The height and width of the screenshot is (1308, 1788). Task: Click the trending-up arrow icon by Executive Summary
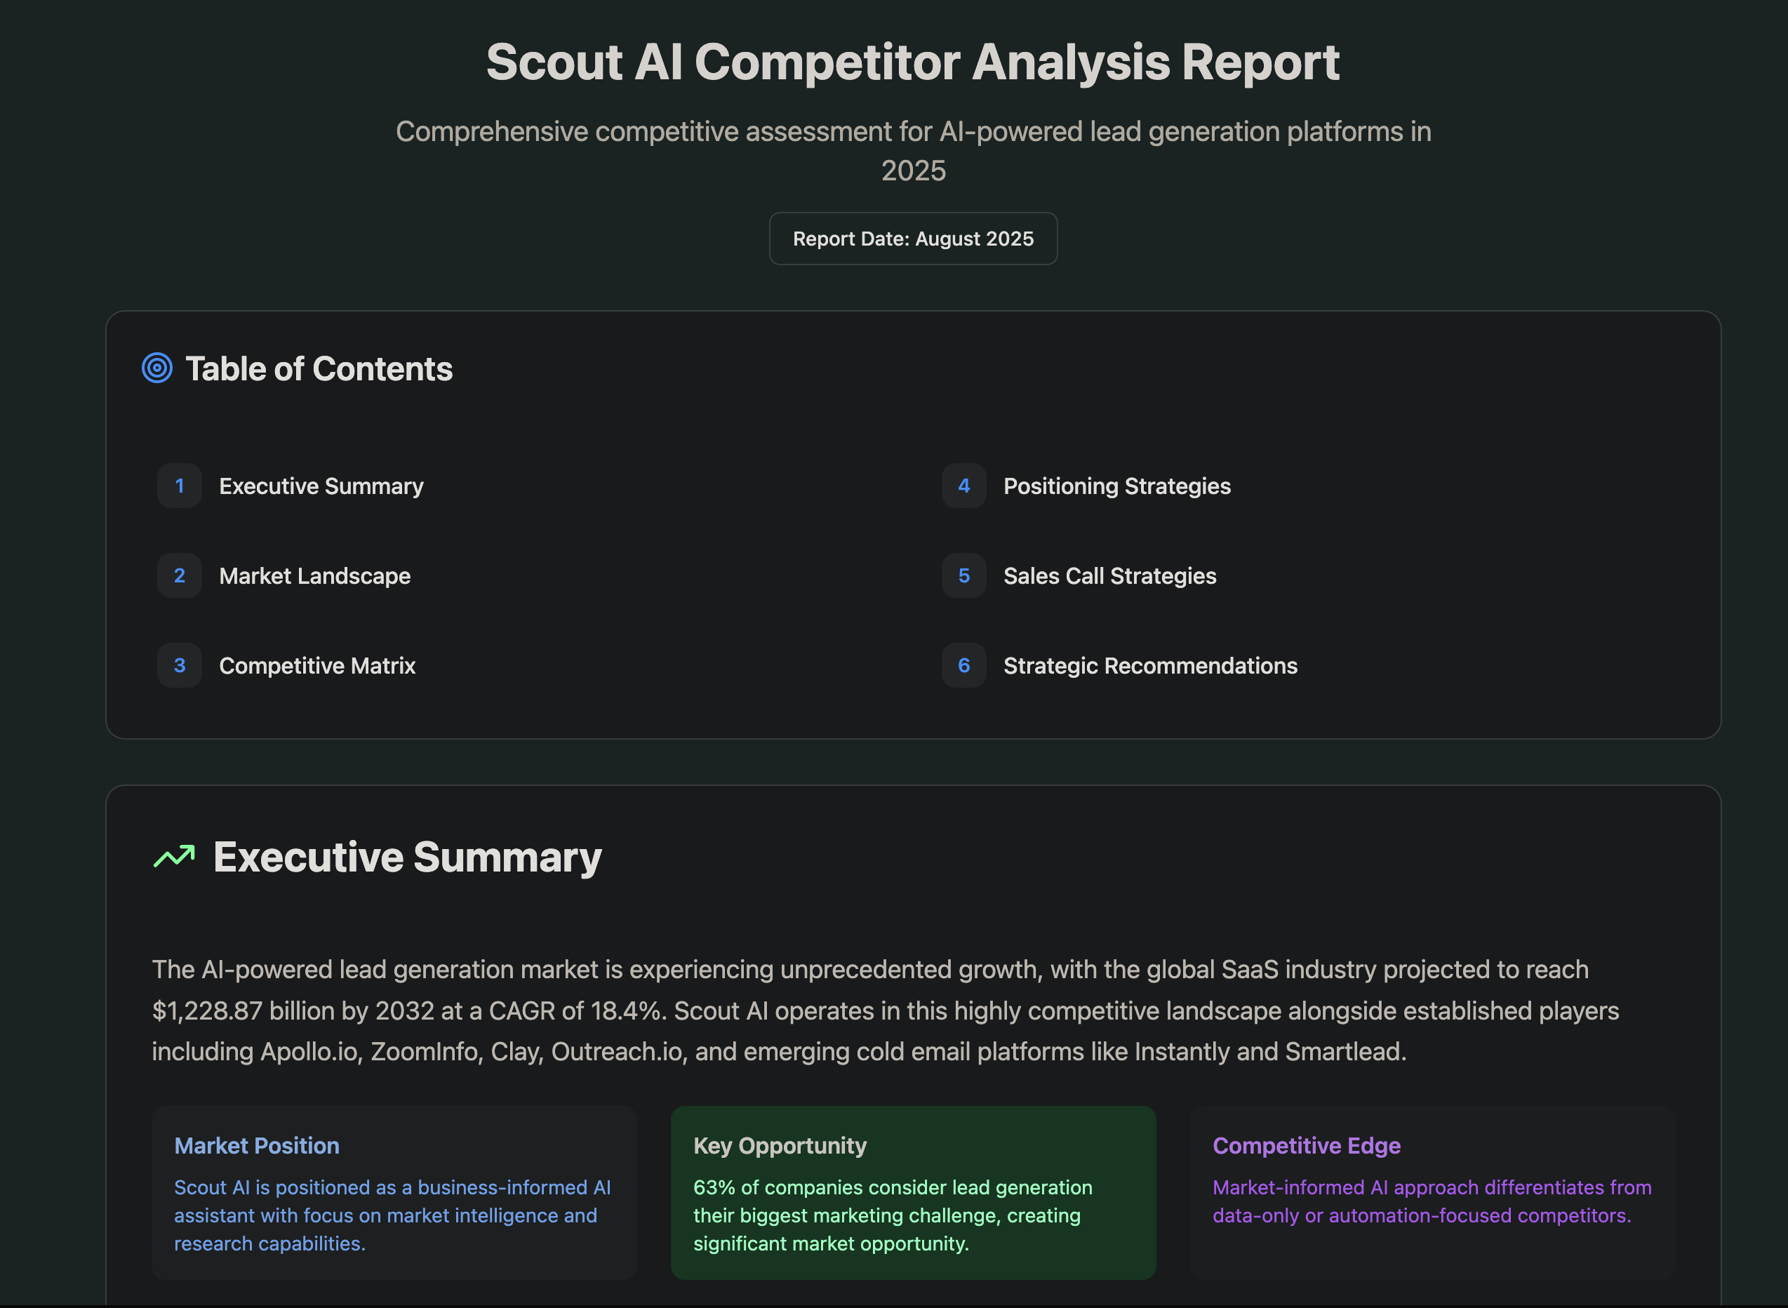coord(174,857)
